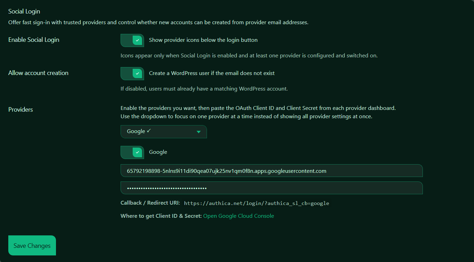This screenshot has width=474, height=262.
Task: Click the "Callback / Redirect URI:" label
Action: click(x=150, y=203)
